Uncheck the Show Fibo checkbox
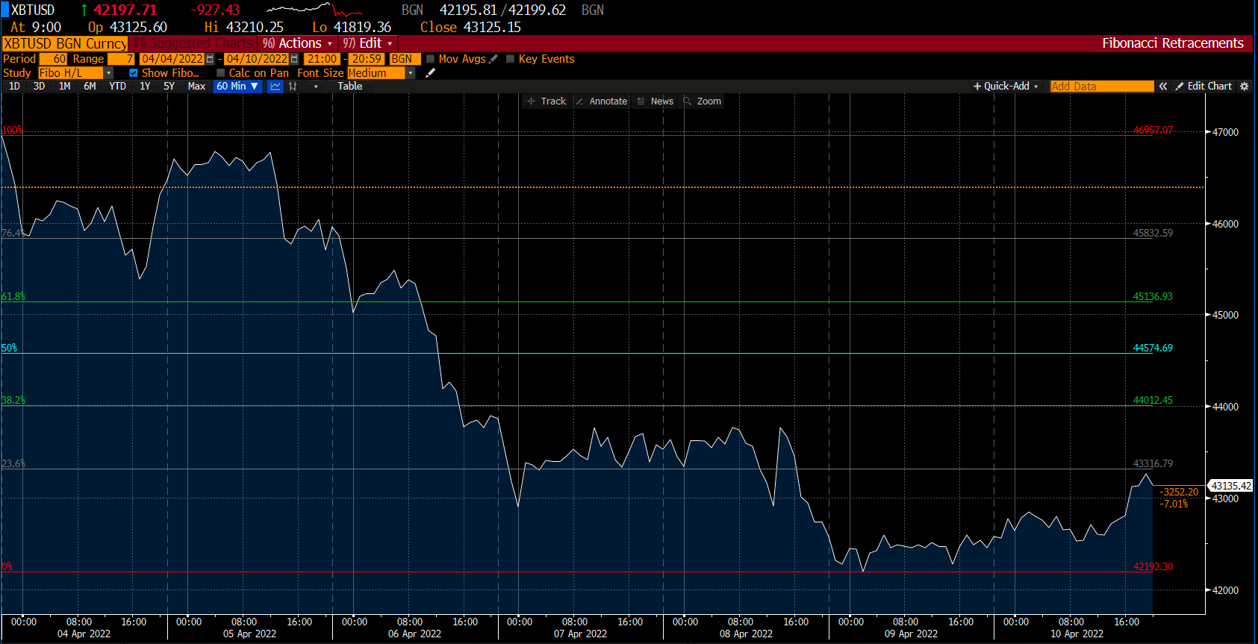Image resolution: width=1258 pixels, height=644 pixels. [x=133, y=73]
